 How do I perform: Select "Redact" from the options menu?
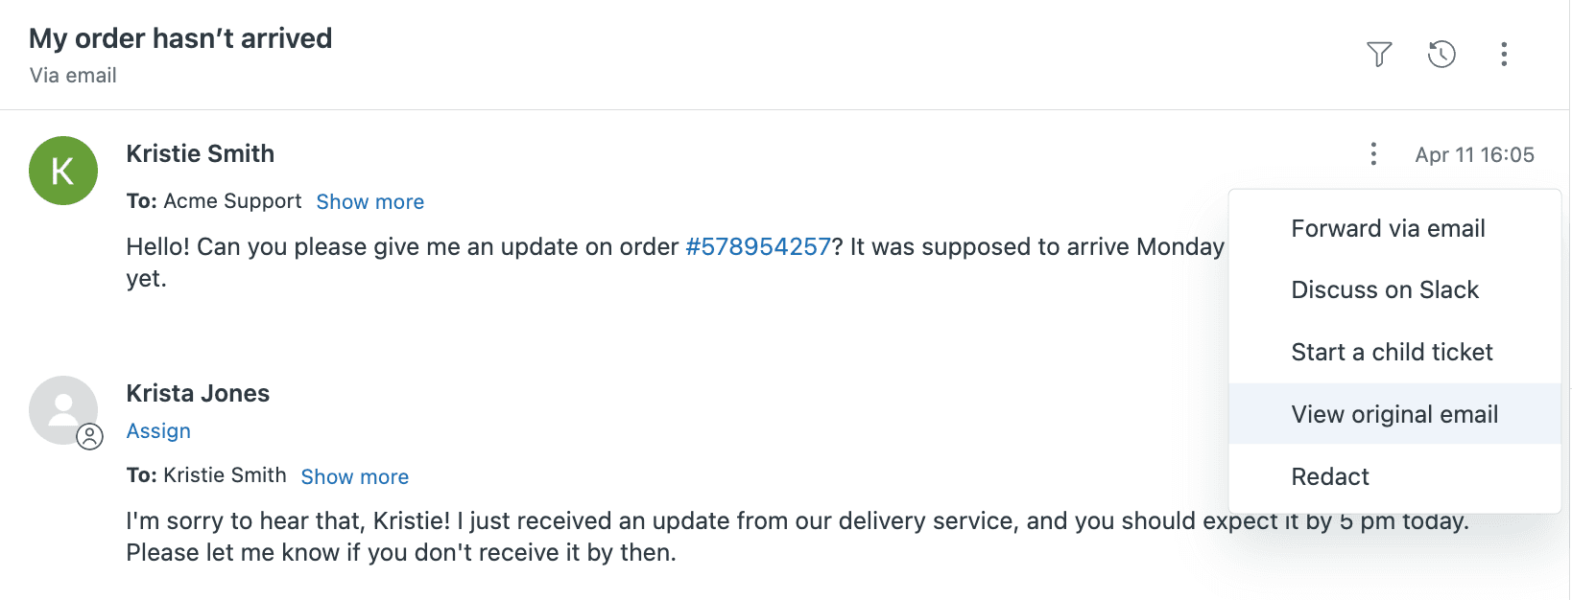1330,476
